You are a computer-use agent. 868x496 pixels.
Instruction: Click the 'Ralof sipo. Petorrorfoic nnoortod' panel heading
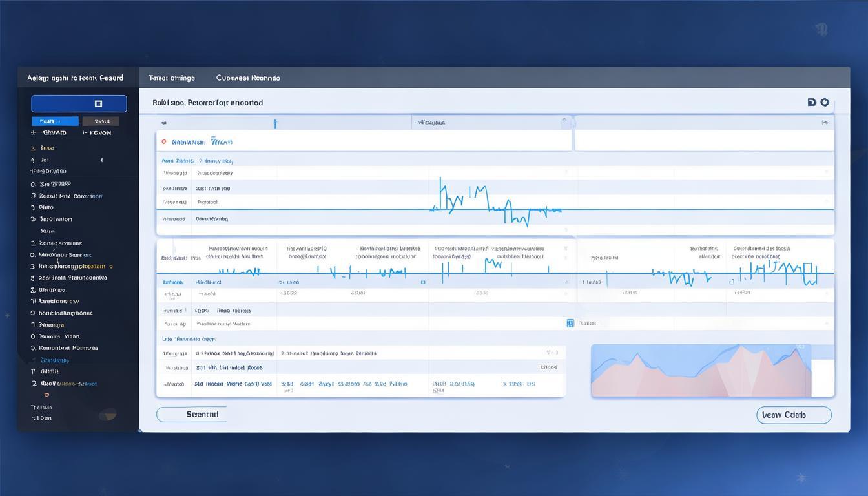(x=207, y=103)
